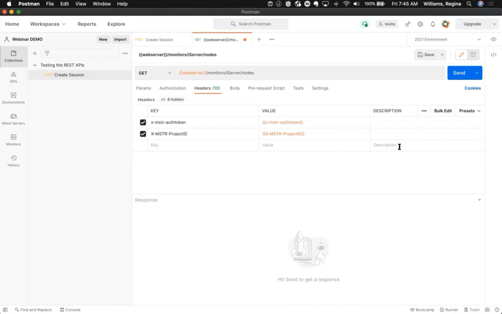This screenshot has height=314, width=502.
Task: Open the Console in the status bar
Action: pos(70,310)
